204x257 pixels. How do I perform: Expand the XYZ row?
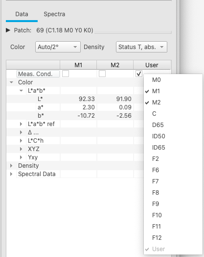tap(21, 149)
